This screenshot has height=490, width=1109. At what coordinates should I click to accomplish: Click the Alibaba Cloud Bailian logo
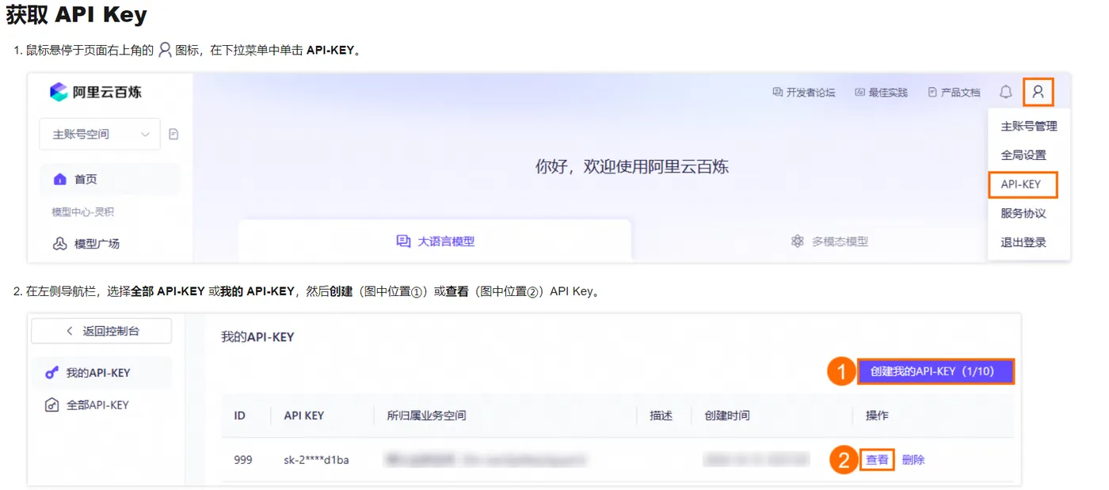click(96, 92)
